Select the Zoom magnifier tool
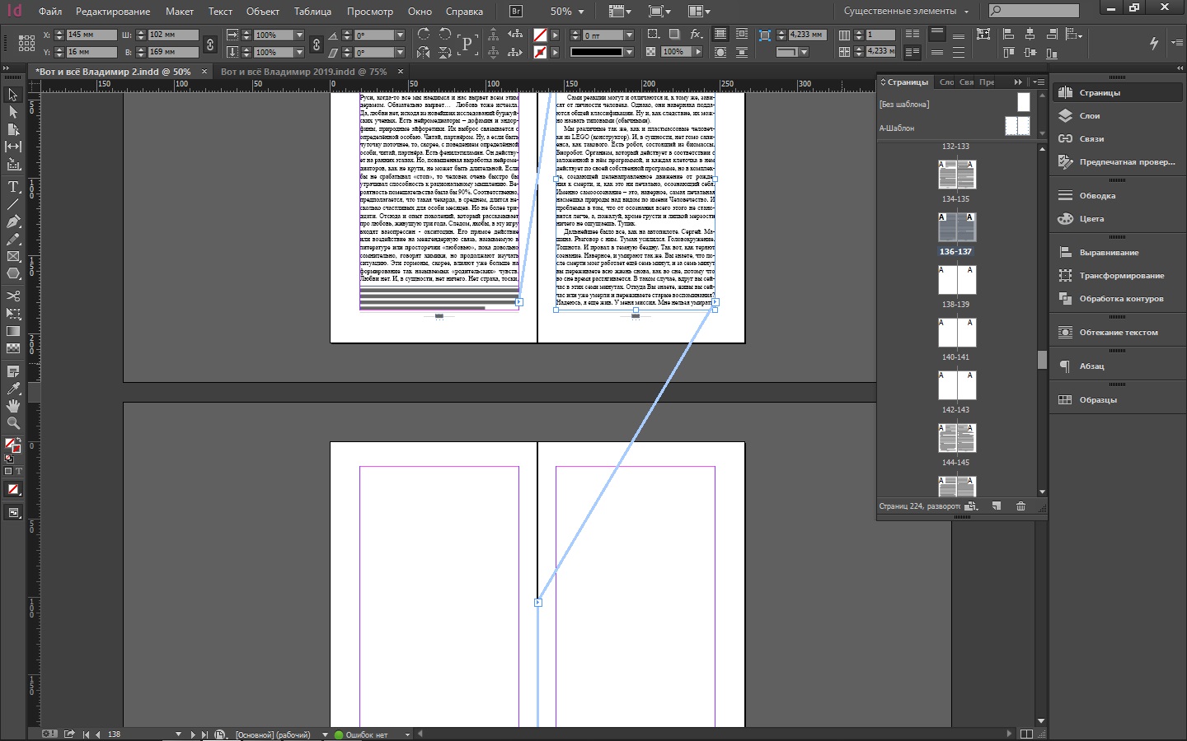1187x741 pixels. tap(13, 423)
